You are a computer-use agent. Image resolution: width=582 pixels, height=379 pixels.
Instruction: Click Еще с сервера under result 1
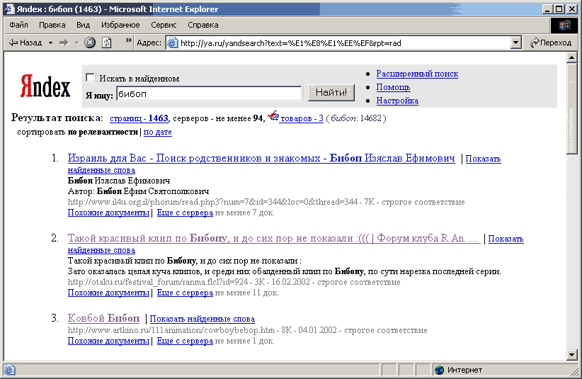click(x=185, y=213)
